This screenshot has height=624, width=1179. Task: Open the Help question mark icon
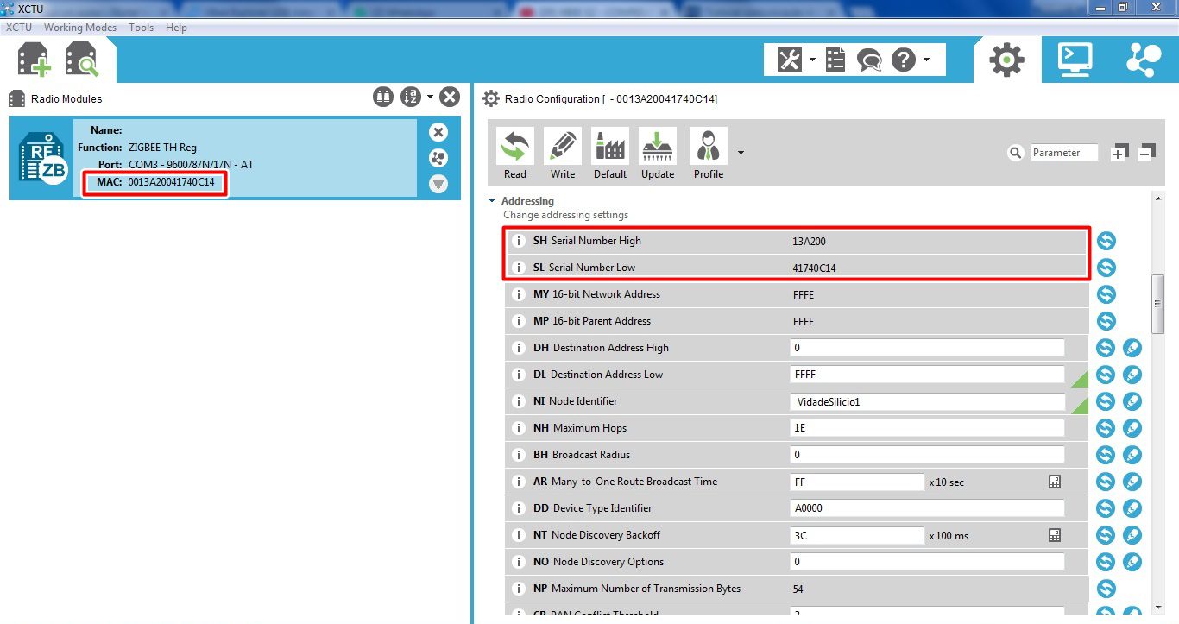click(903, 60)
